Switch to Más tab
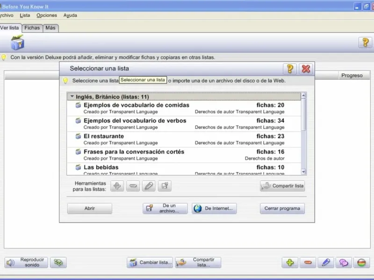 point(50,28)
